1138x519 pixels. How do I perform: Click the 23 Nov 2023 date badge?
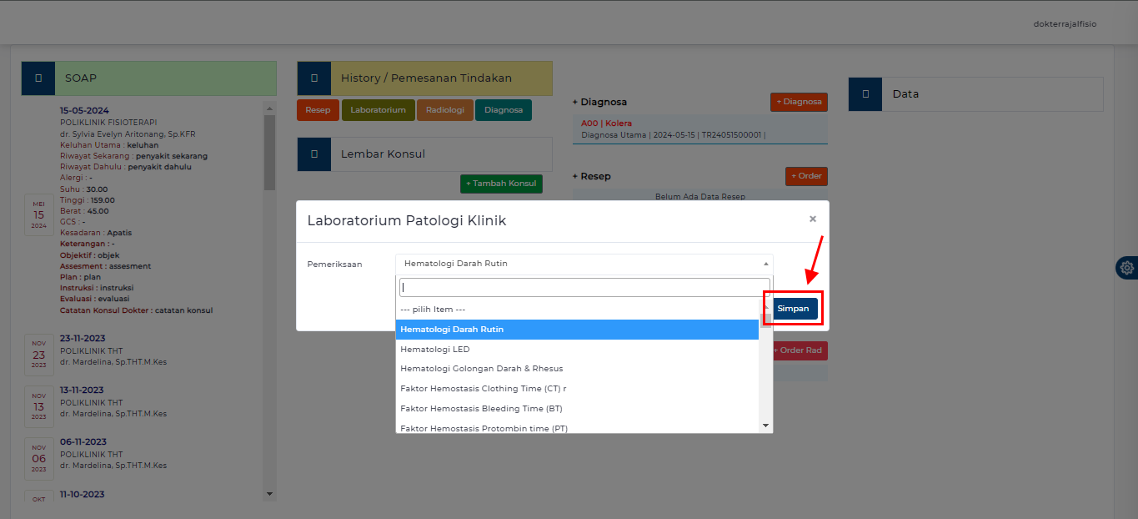[x=39, y=354]
